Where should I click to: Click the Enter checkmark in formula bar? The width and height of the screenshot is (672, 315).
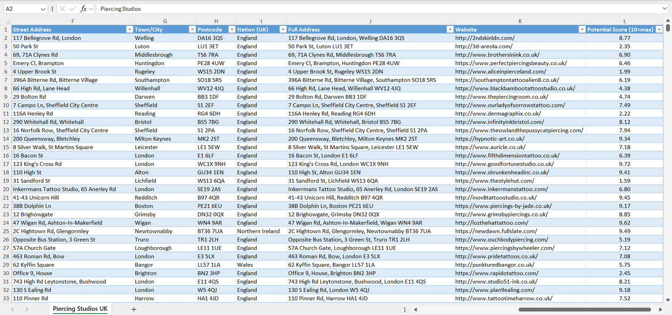tap(73, 9)
